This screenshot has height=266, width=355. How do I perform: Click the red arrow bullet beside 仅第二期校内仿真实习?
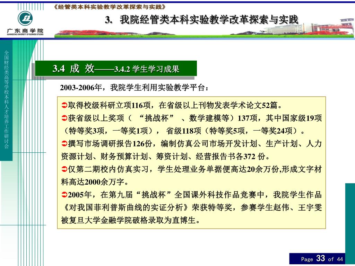click(64, 169)
